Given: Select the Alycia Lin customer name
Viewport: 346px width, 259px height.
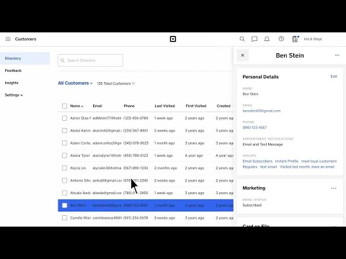Looking at the screenshot, I should (x=78, y=168).
